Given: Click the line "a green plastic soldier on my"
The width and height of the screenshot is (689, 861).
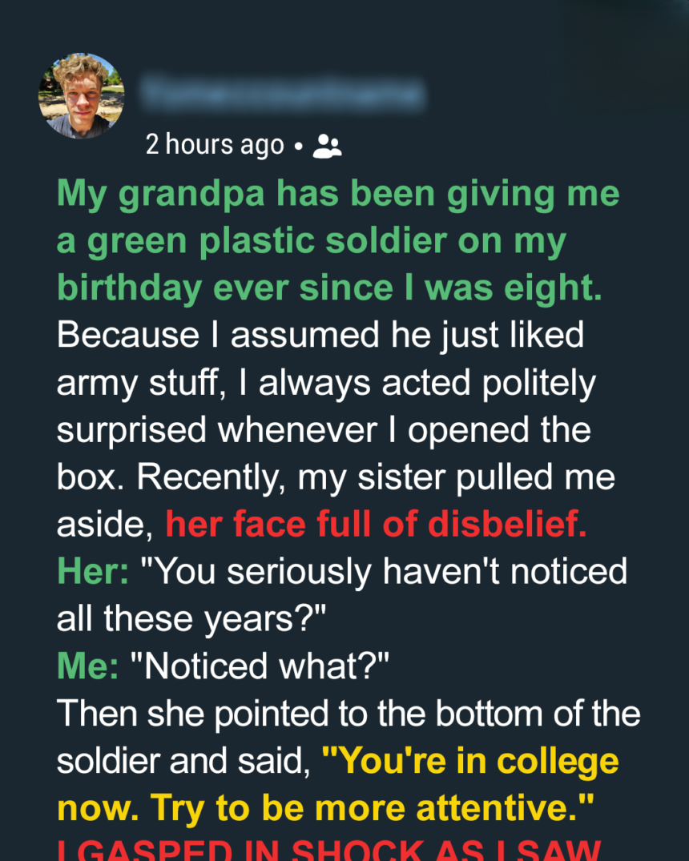Looking at the screenshot, I should [312, 242].
